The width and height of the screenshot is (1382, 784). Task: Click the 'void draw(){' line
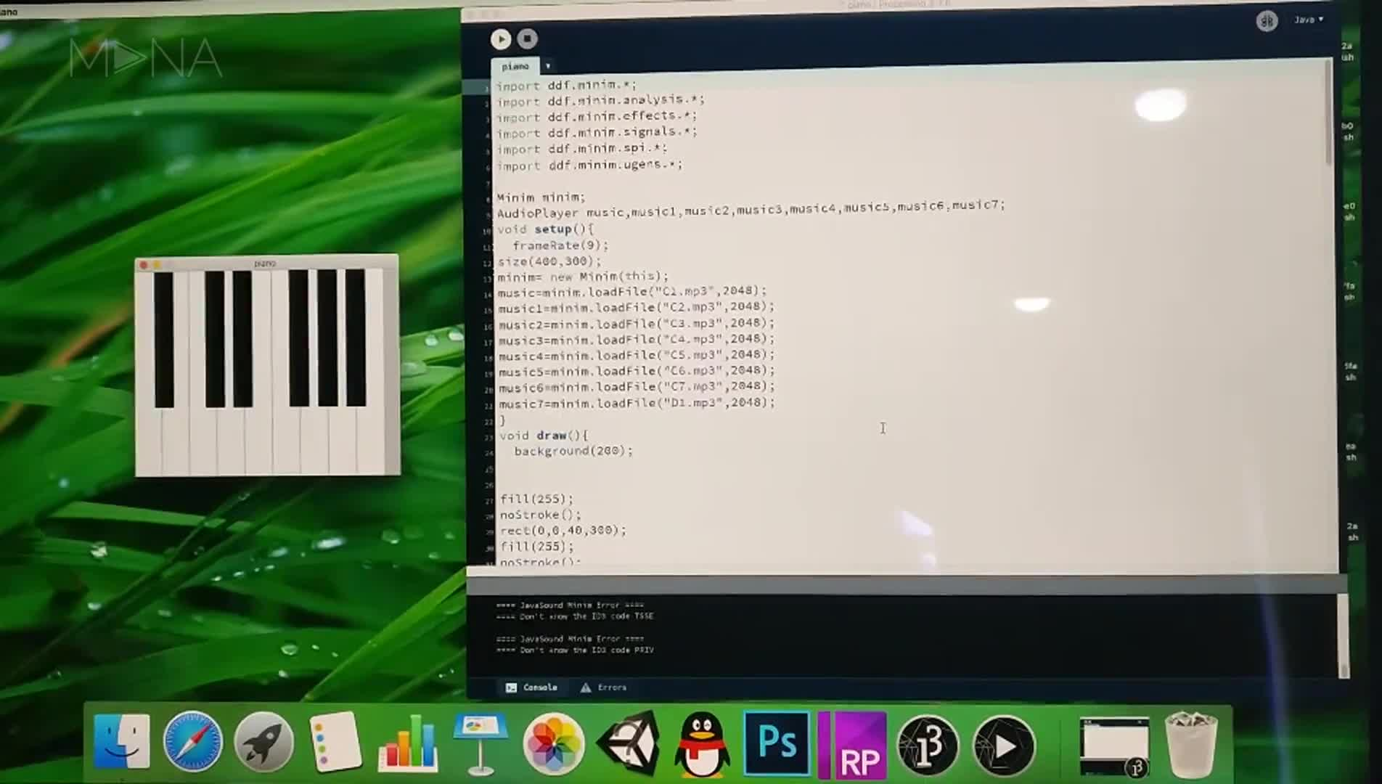(x=544, y=436)
